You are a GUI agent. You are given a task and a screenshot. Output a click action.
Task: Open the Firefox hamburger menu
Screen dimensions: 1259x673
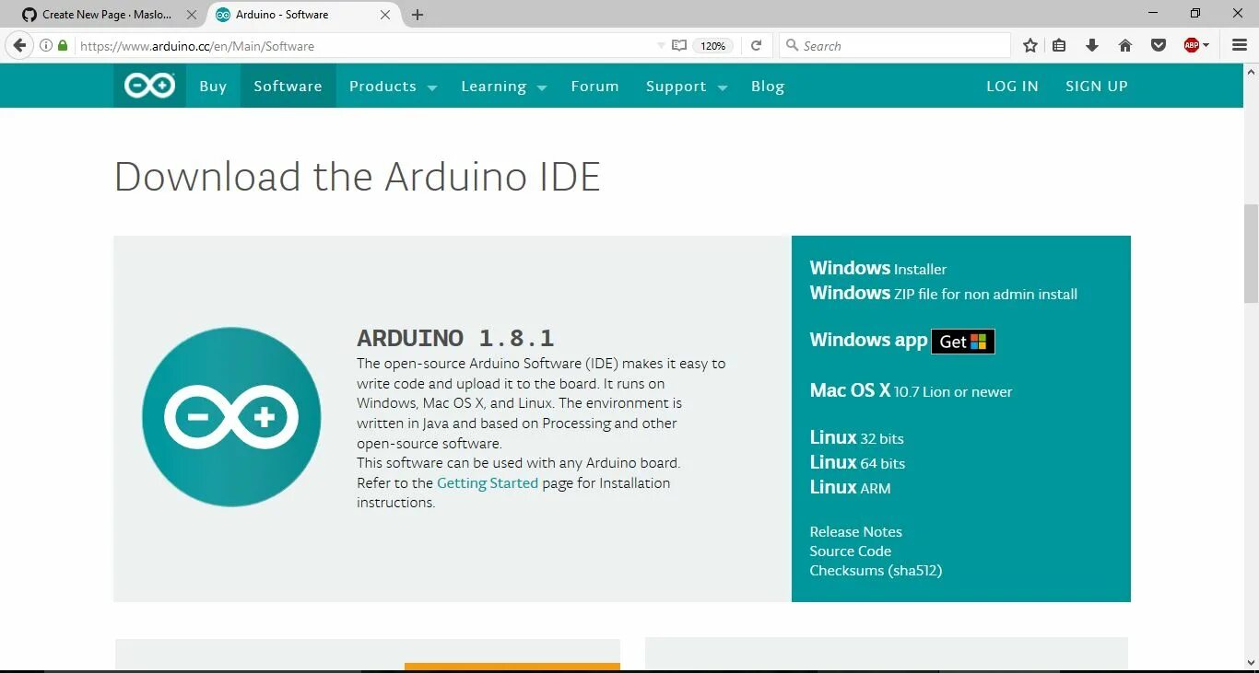click(1240, 45)
